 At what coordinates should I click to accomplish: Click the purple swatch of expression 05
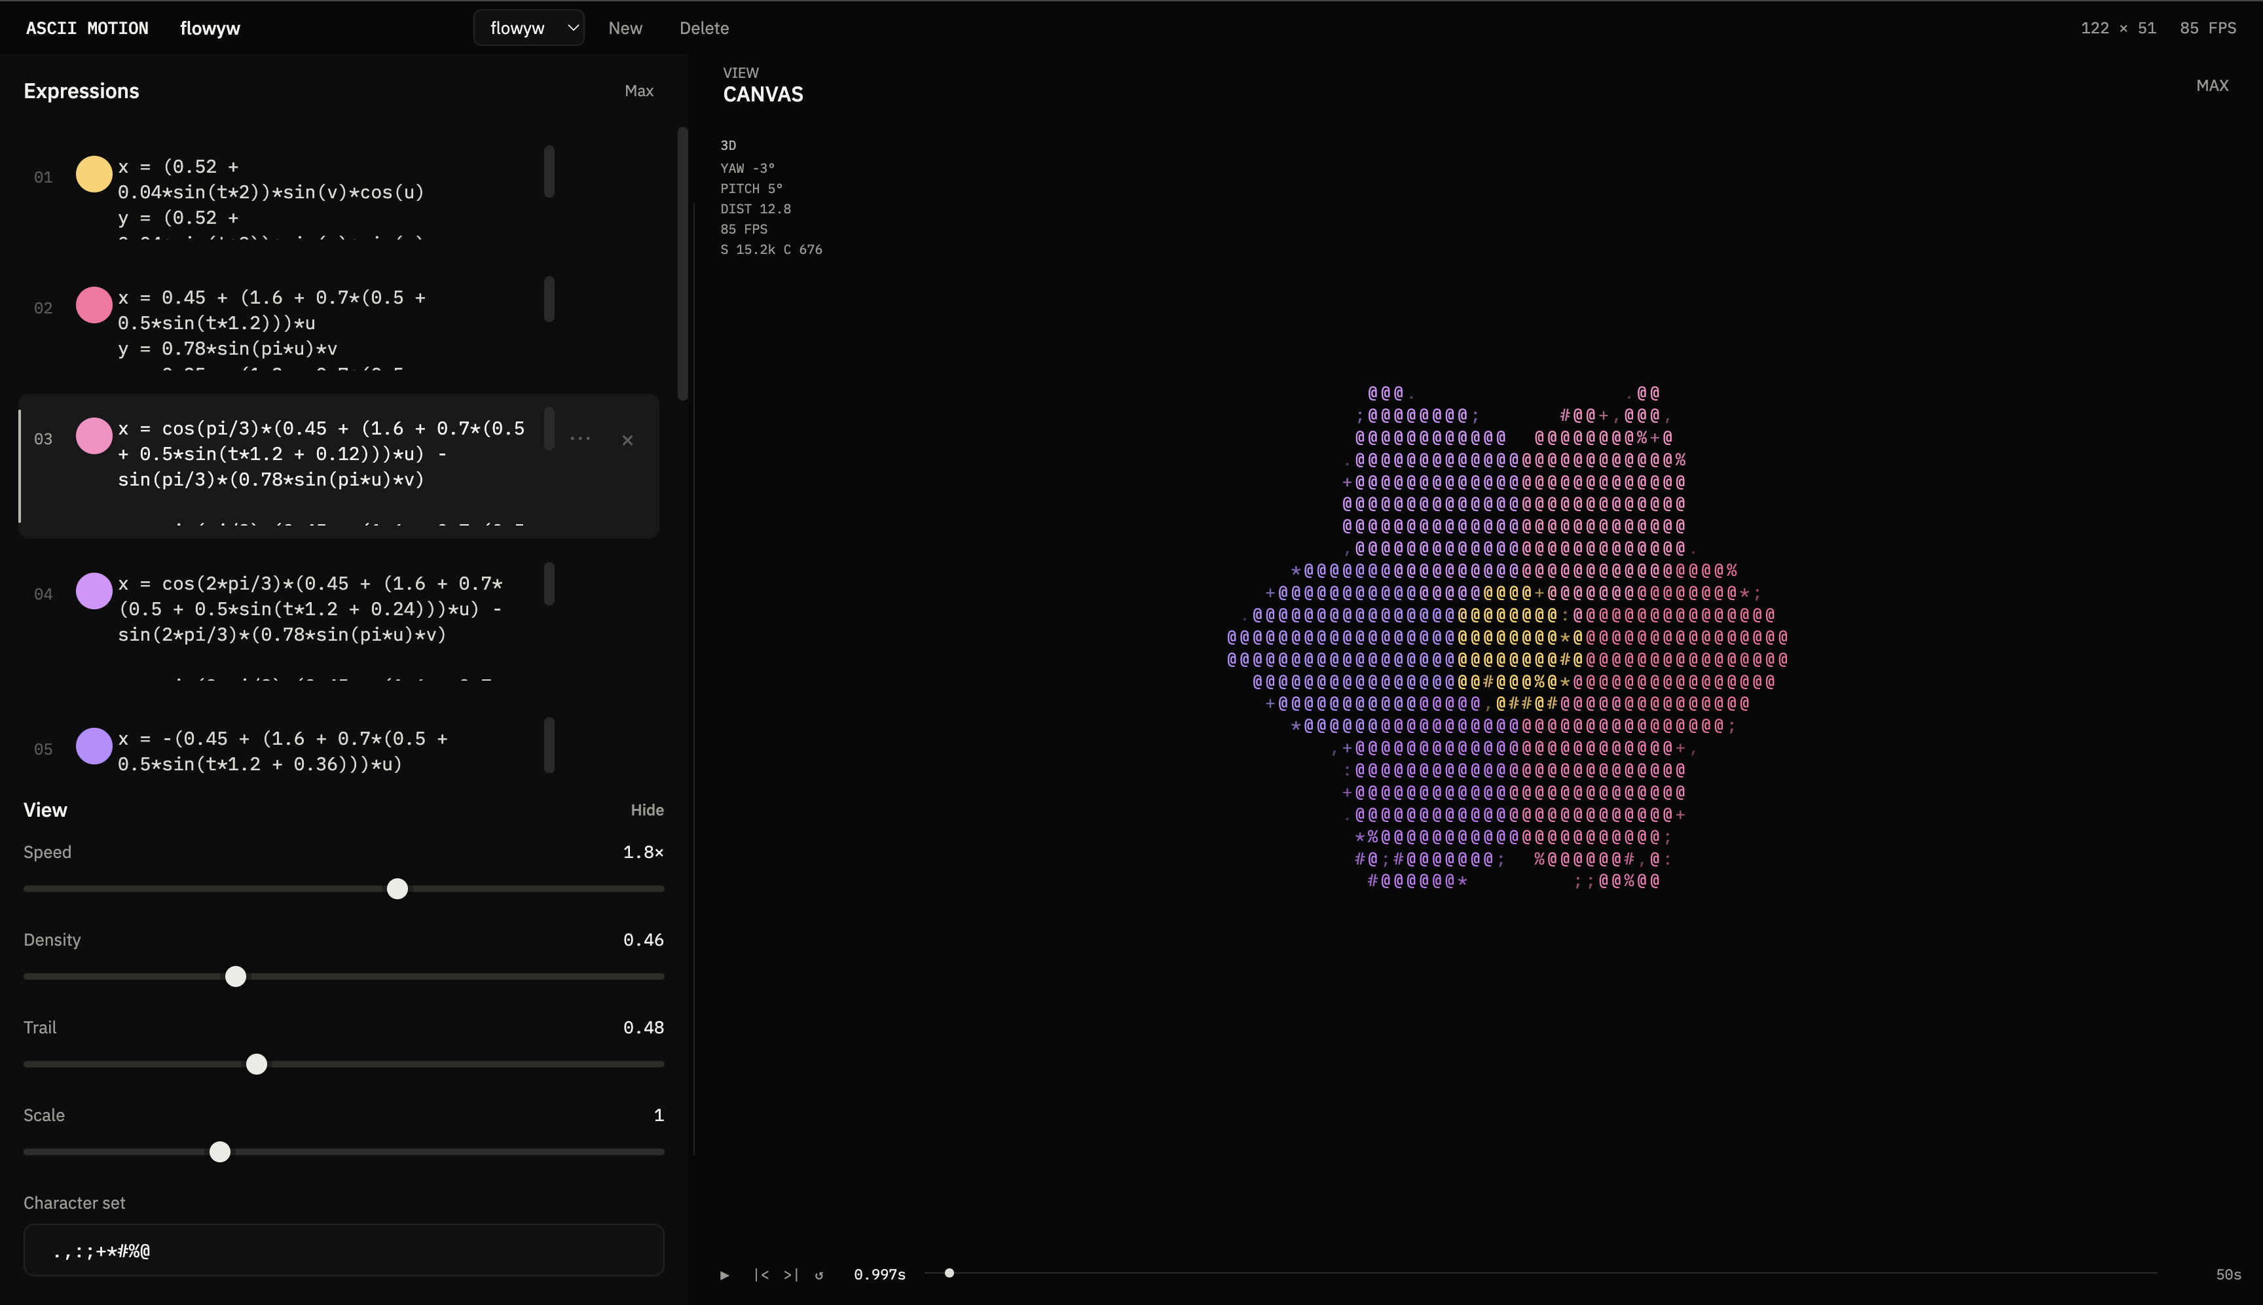point(94,745)
